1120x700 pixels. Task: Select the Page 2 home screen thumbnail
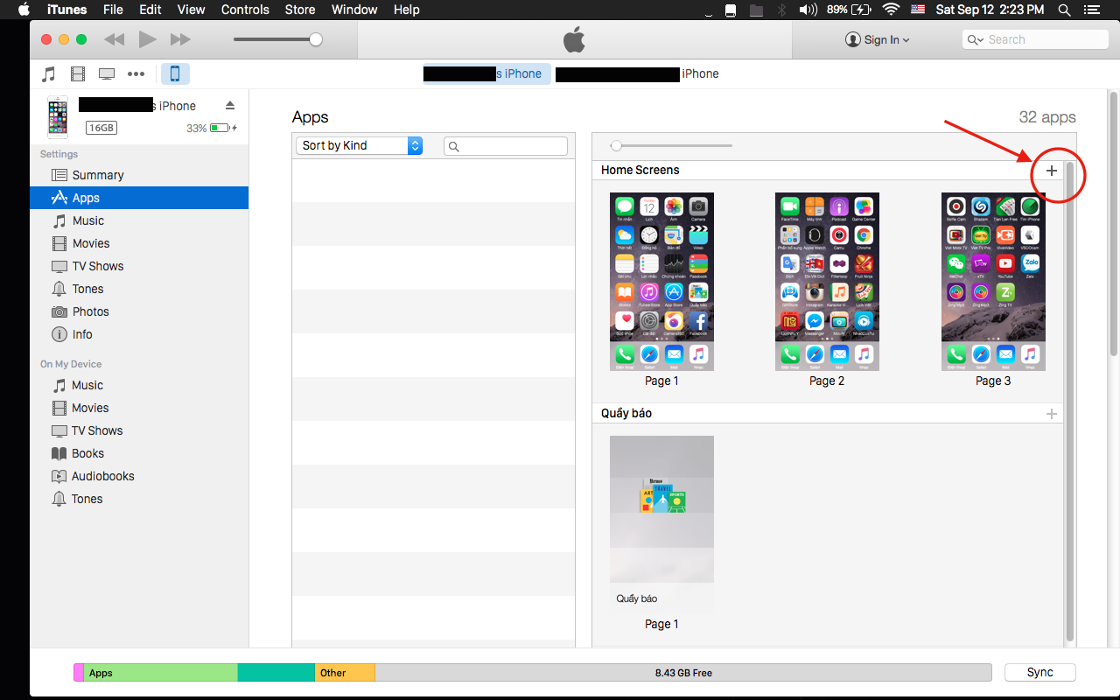click(827, 281)
